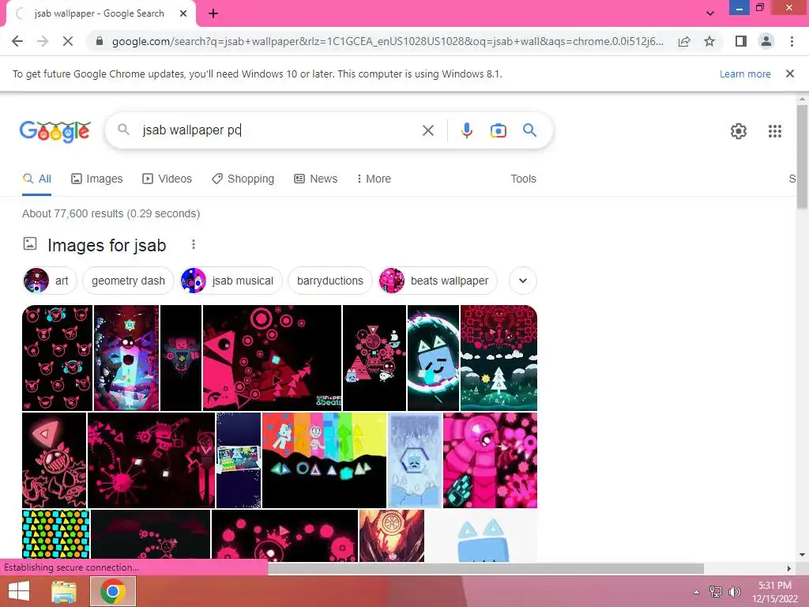Click inside the jsab wallpaper search field
The height and width of the screenshot is (607, 809).
pos(279,130)
